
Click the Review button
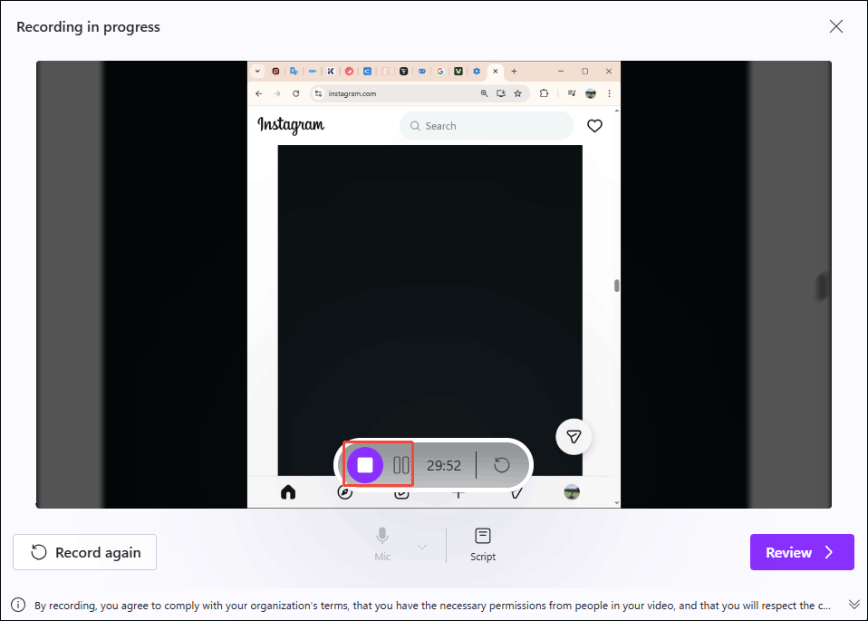tap(801, 552)
